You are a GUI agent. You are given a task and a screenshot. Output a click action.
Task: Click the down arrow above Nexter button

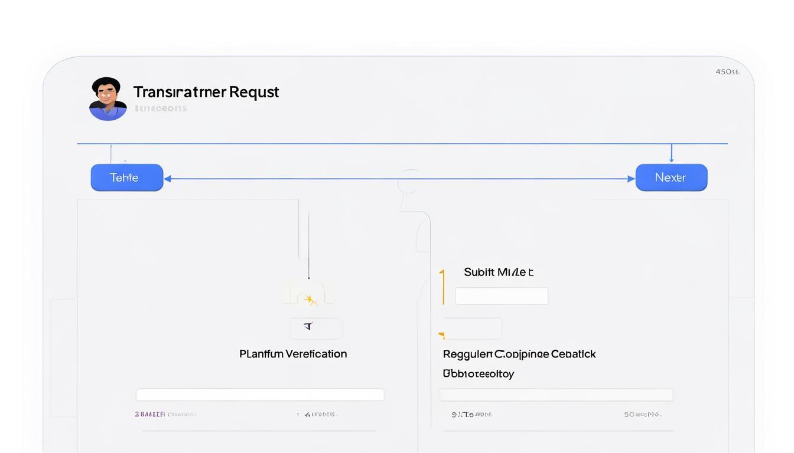tap(671, 157)
